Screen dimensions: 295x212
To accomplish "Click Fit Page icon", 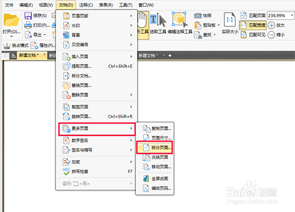I will point(244,16).
